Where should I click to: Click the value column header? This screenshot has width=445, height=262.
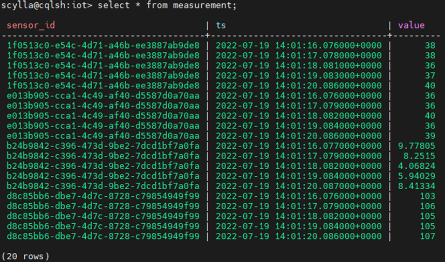(411, 25)
